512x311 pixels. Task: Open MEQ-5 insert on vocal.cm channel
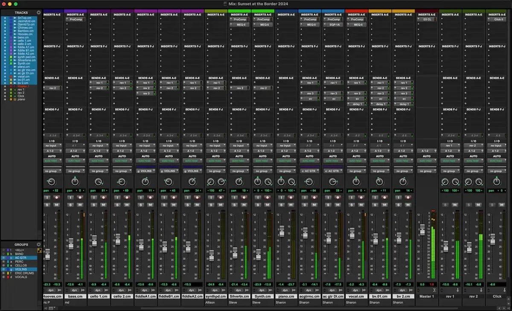tap(357, 25)
